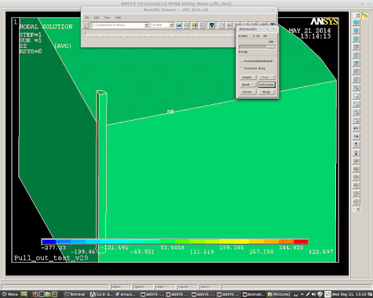
Task: Click the pan model down arrow icon
Action: [356, 153]
